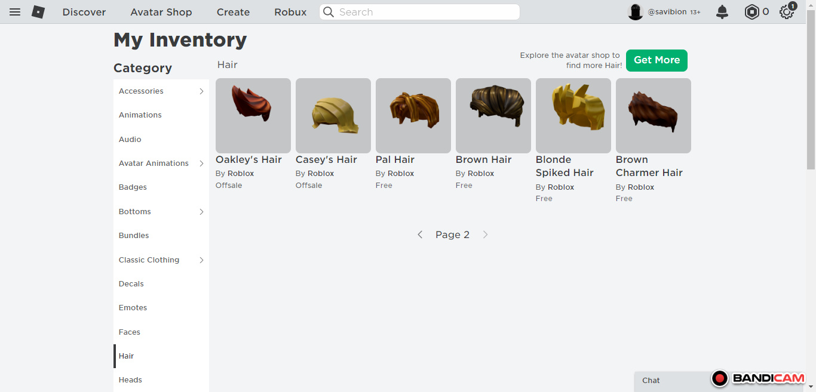Open the Discover tab
Viewport: 816px width, 392px height.
[x=84, y=12]
